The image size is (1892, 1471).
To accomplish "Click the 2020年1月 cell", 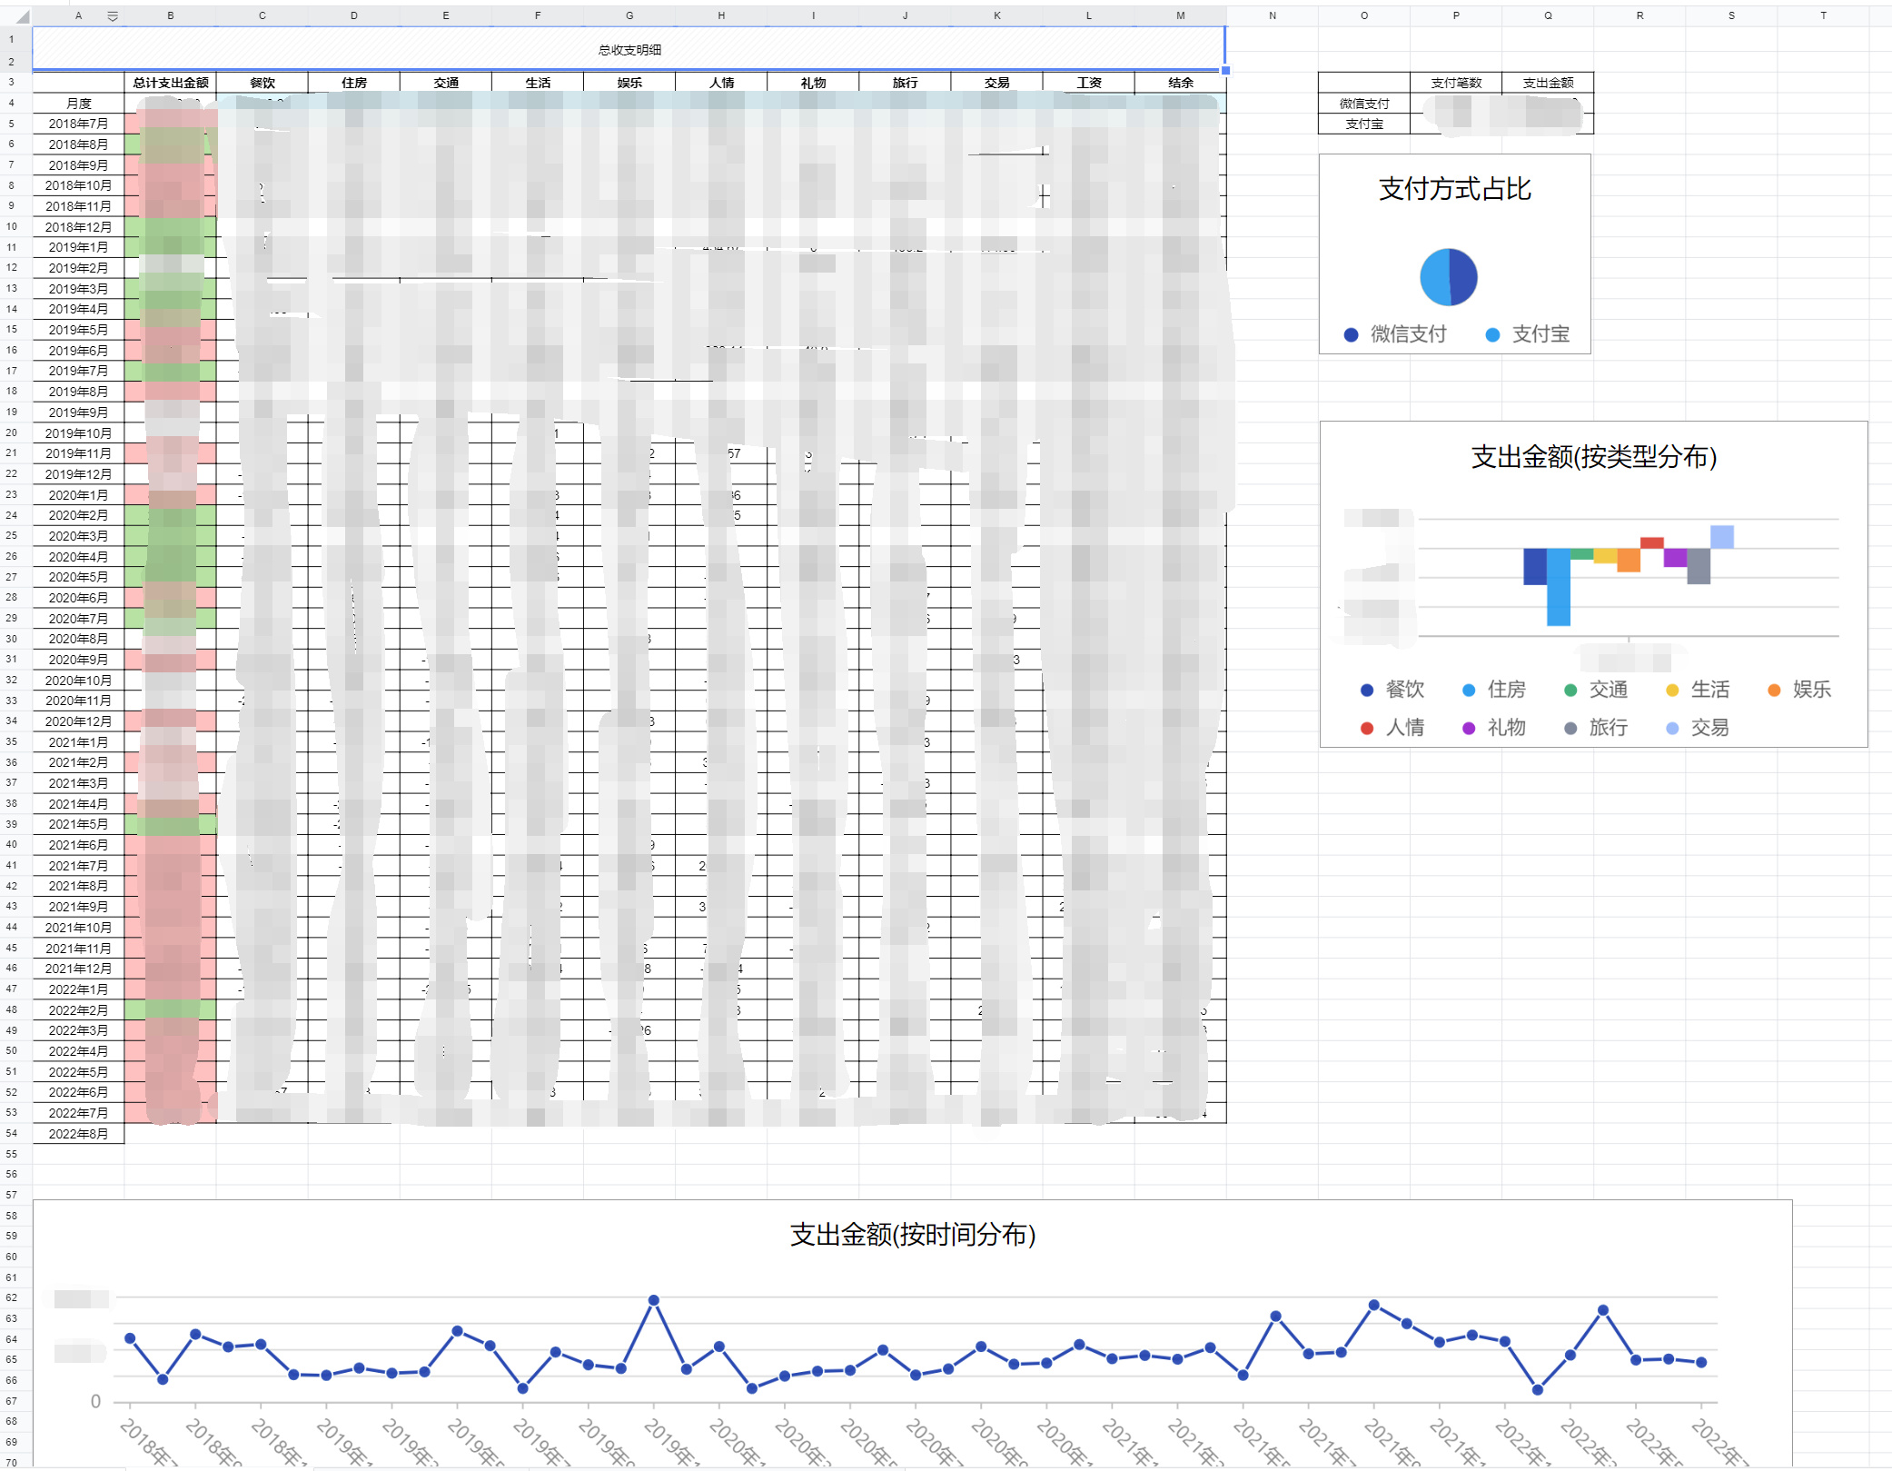I will 79,495.
